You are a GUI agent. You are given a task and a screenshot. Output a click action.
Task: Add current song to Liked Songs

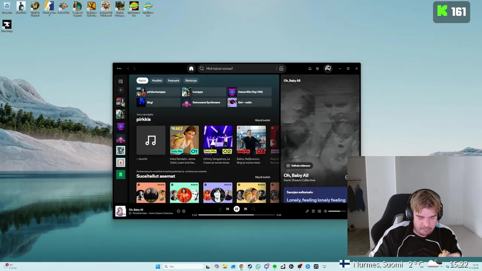(184, 211)
